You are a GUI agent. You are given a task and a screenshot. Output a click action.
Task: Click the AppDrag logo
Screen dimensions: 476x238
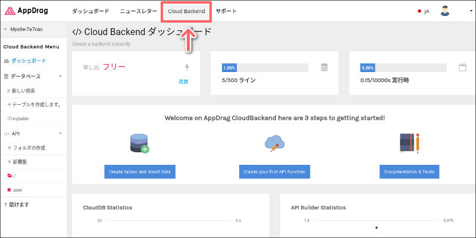tap(26, 11)
